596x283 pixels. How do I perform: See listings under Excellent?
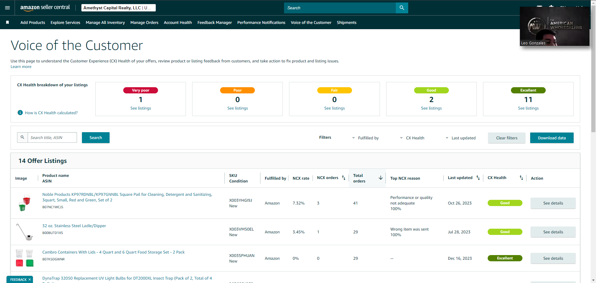(528, 108)
